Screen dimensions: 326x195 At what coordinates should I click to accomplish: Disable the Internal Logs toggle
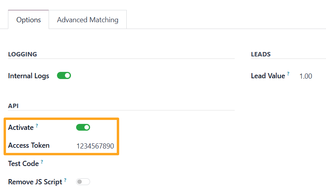pyautogui.click(x=64, y=75)
